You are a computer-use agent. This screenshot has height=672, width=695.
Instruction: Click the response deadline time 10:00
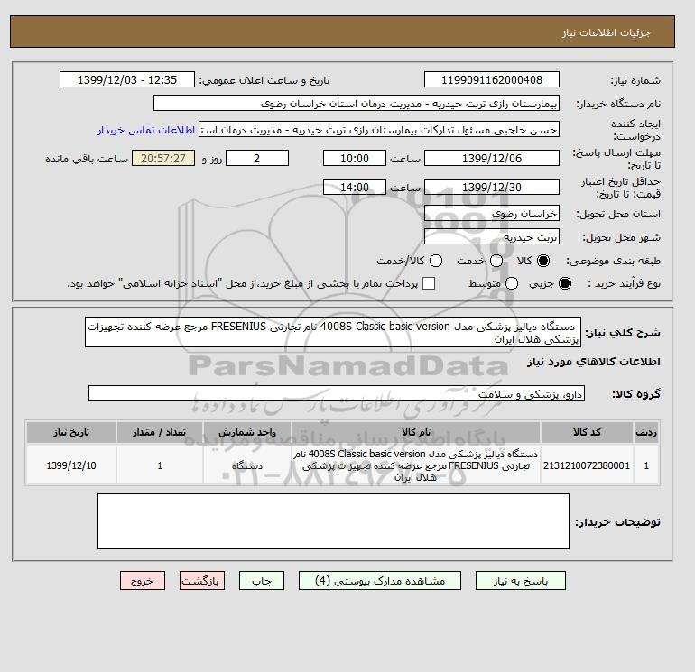pyautogui.click(x=355, y=158)
